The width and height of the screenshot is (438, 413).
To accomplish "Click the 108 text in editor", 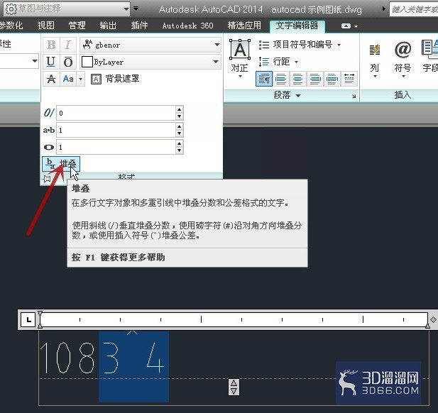I will 67,358.
